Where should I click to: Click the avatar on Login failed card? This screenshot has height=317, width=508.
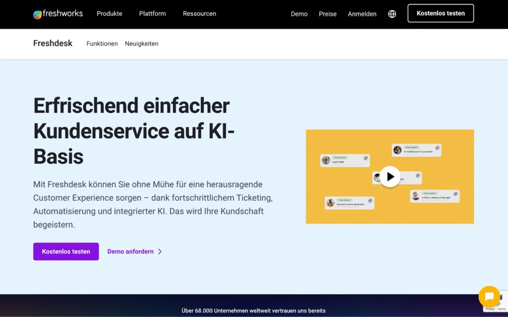[x=326, y=160]
